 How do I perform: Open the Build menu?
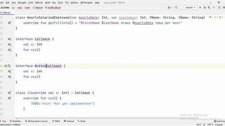(x=47, y=2)
